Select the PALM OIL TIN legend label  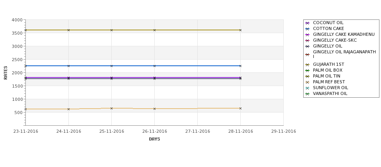click(327, 76)
